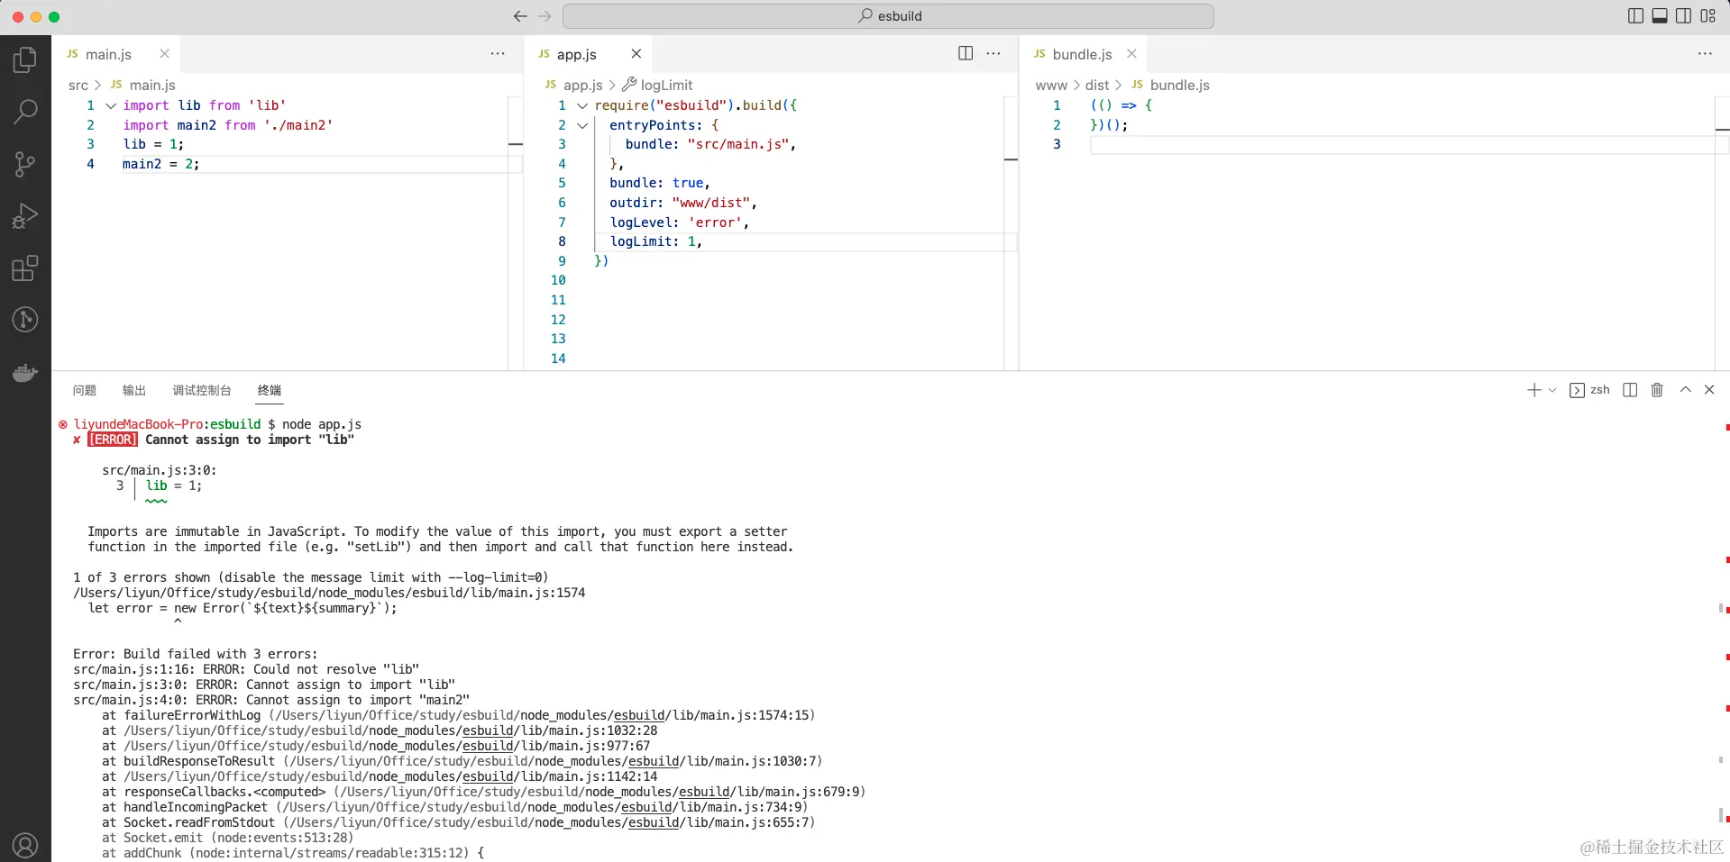Open the new terminal launch profile dropdown

[1552, 390]
